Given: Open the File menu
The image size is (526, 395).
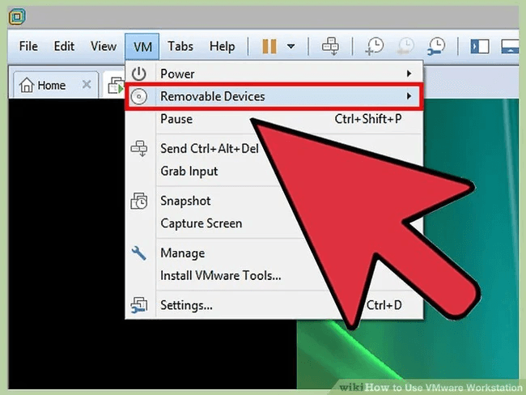Looking at the screenshot, I should click(28, 46).
